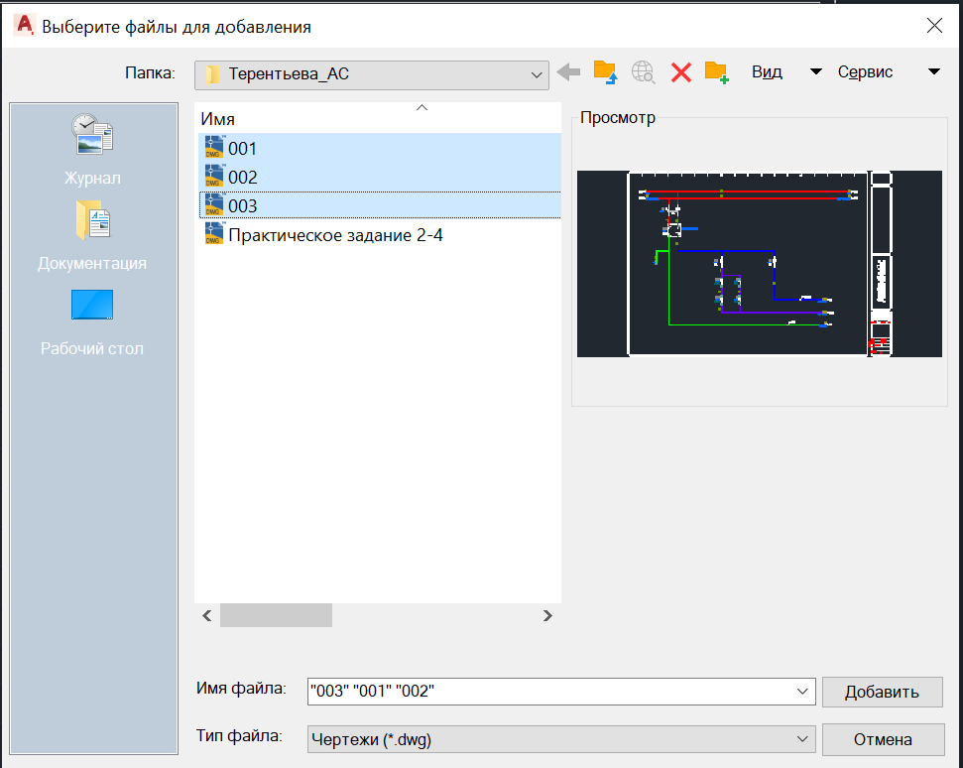Open the Сервис menu
This screenshot has width=963, height=768.
click(866, 71)
